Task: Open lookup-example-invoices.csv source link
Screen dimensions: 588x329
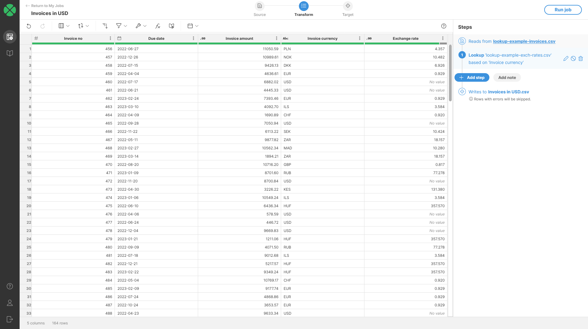Action: click(524, 41)
